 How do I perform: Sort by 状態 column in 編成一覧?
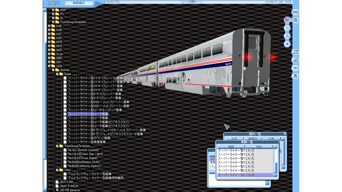point(271,139)
